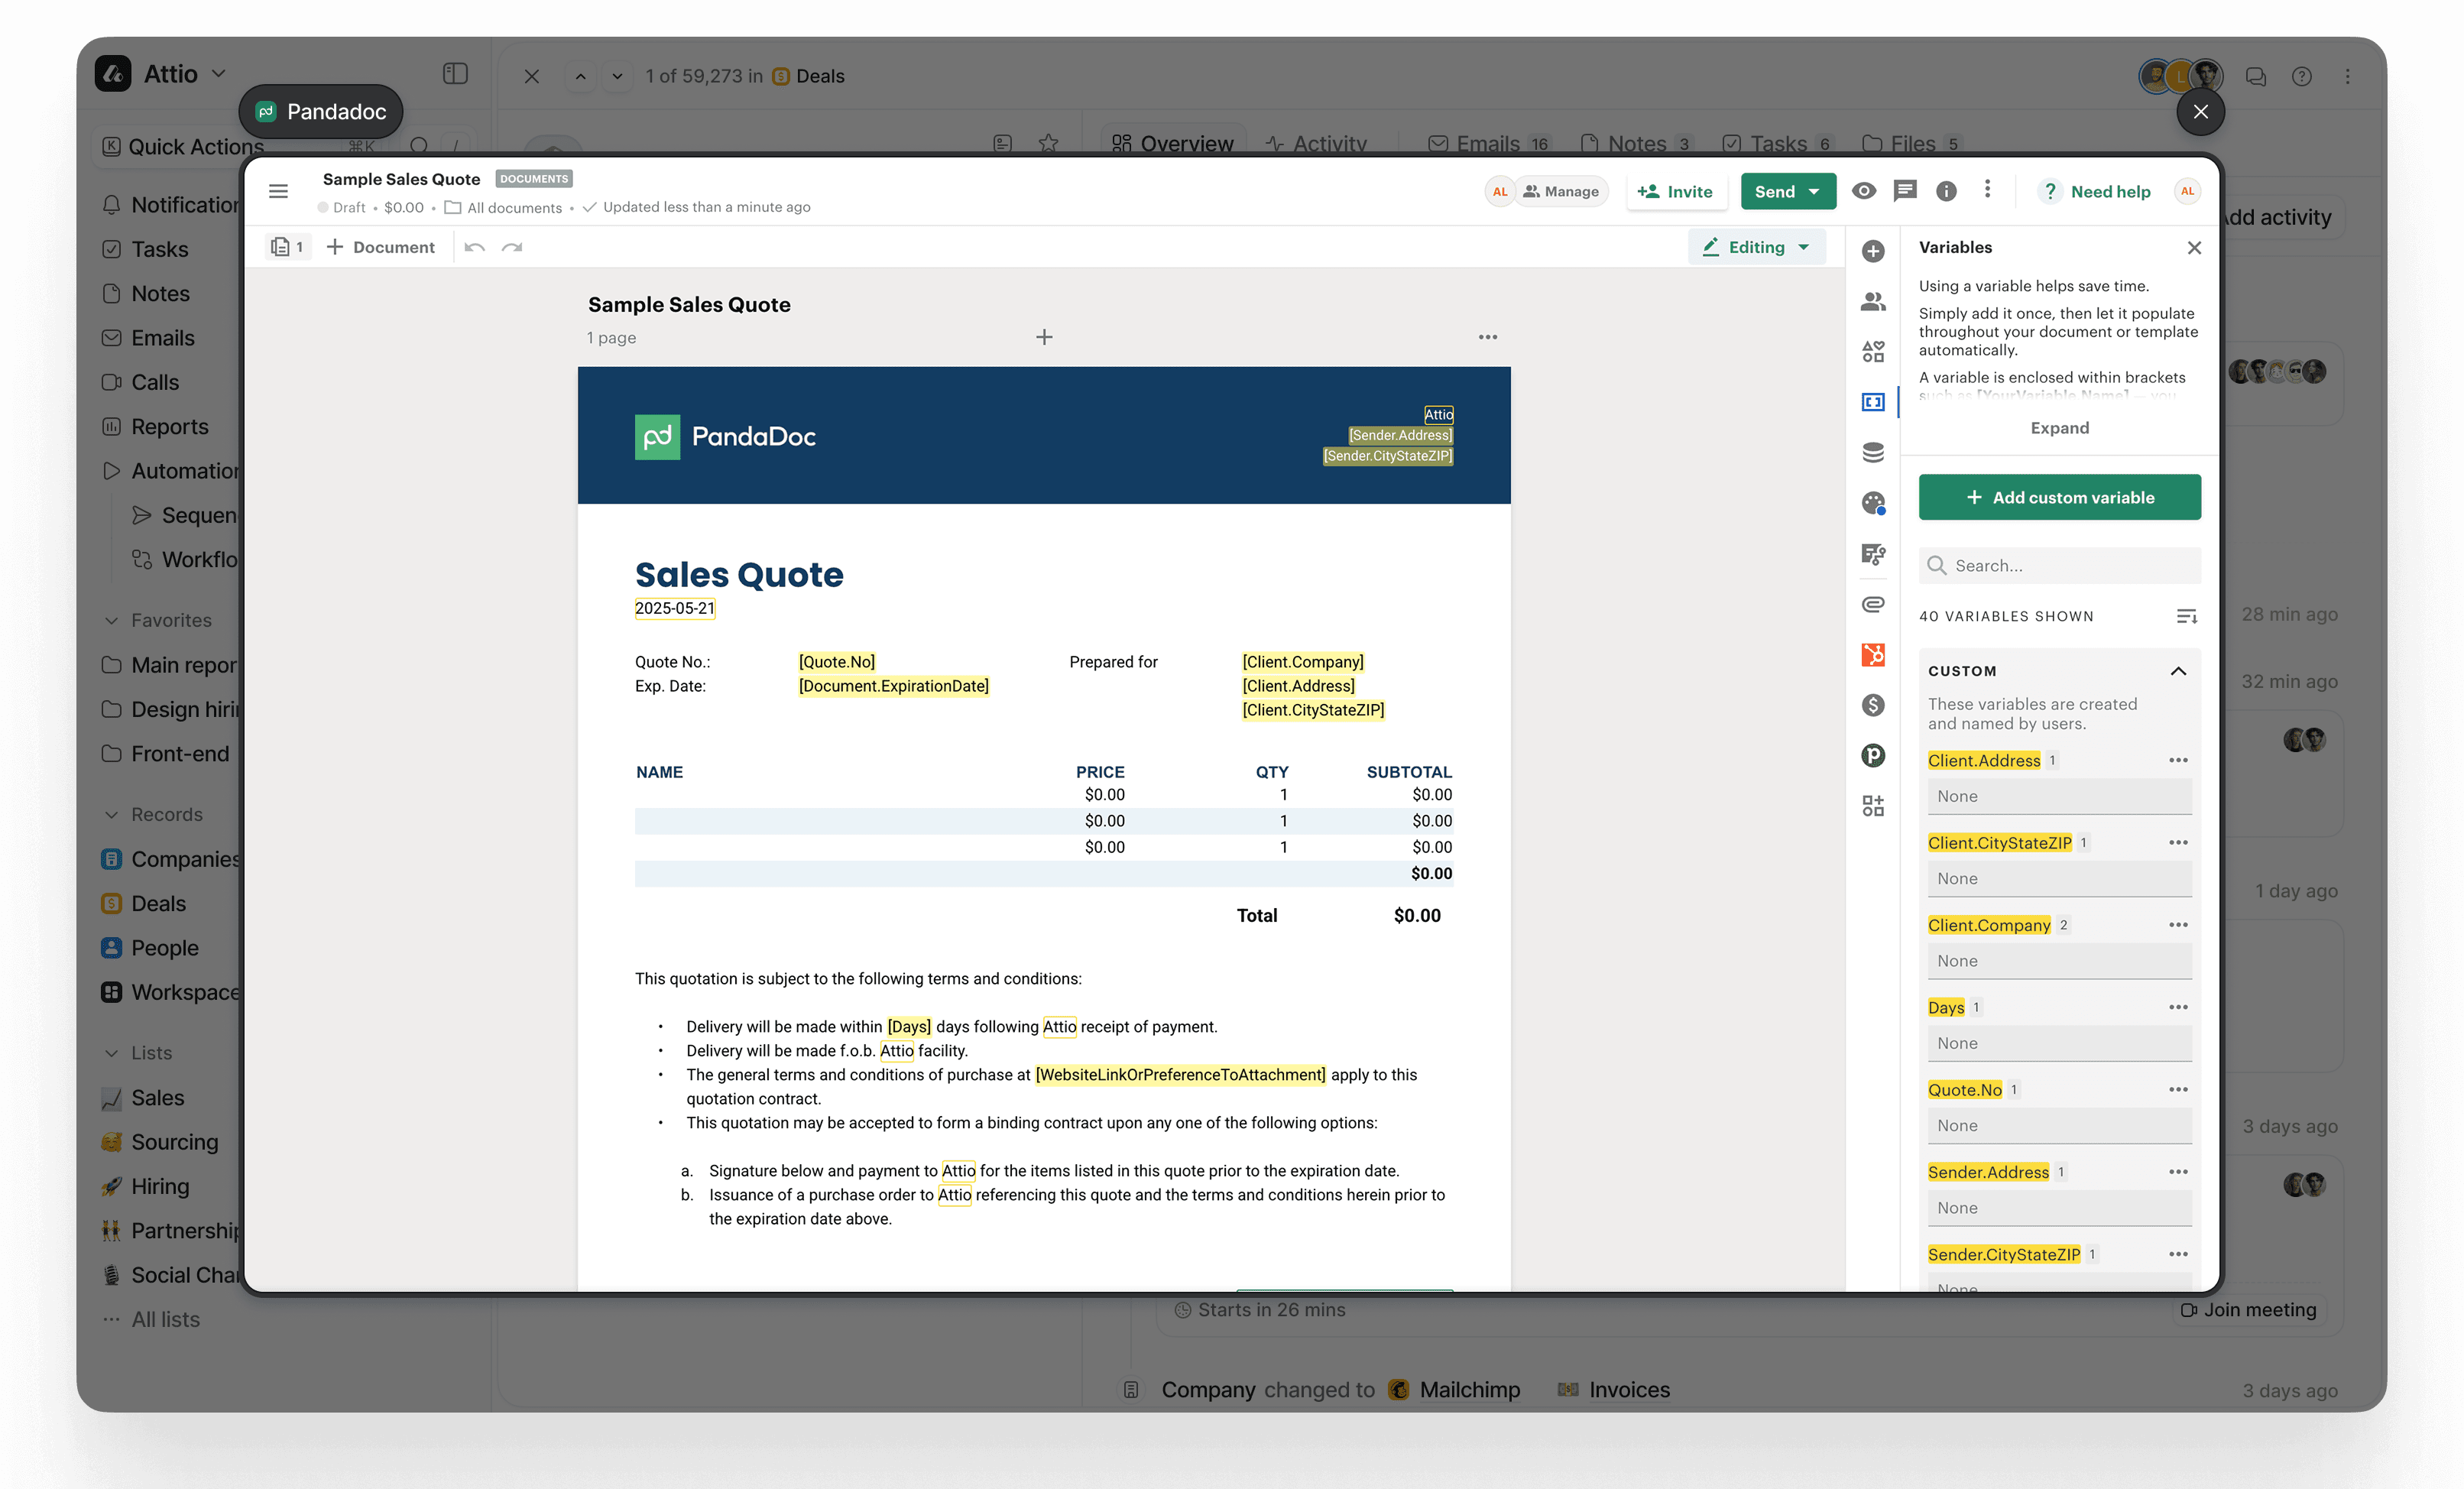Open Emails in Attio sidebar
2464x1489 pixels.
tap(162, 338)
